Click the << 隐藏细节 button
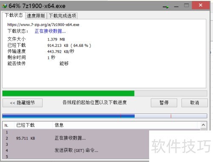213x162 pixels. (x=23, y=103)
